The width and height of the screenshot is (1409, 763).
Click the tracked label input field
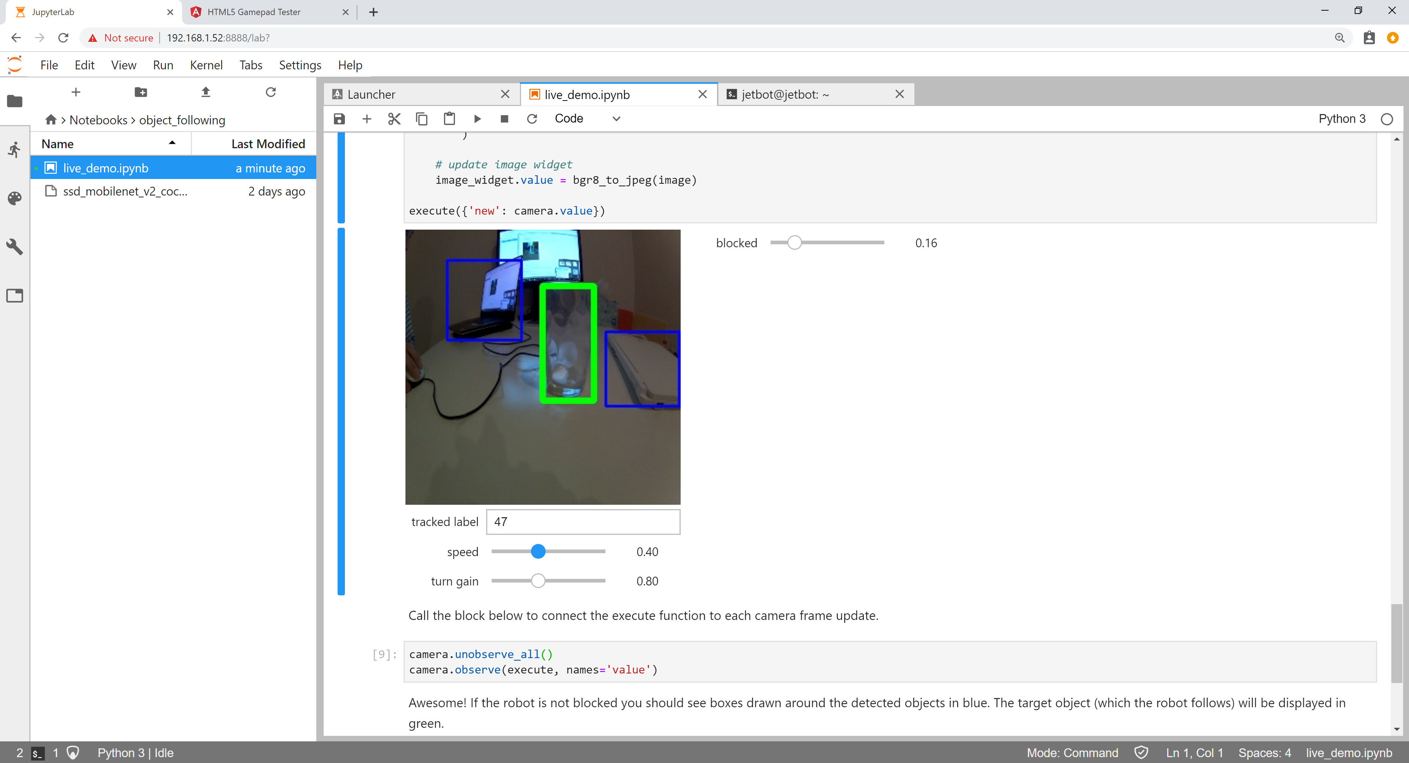point(583,522)
